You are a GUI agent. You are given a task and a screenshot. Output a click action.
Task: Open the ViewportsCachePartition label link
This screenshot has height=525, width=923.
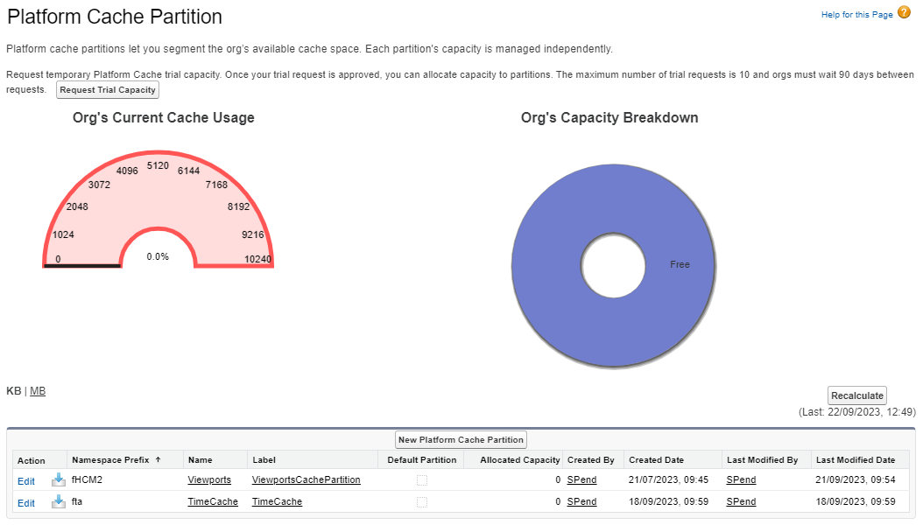click(x=306, y=479)
